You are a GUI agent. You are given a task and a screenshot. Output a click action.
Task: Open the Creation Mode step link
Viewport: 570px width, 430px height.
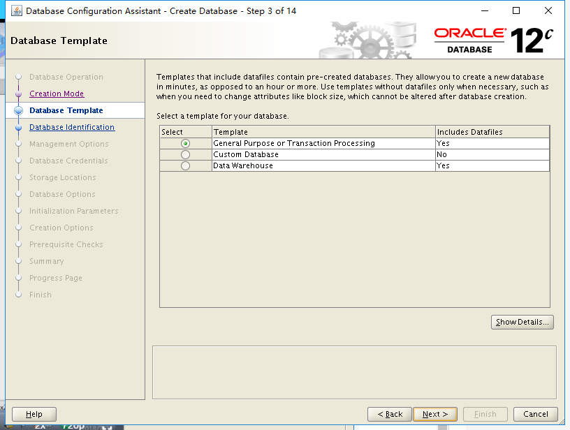point(56,94)
